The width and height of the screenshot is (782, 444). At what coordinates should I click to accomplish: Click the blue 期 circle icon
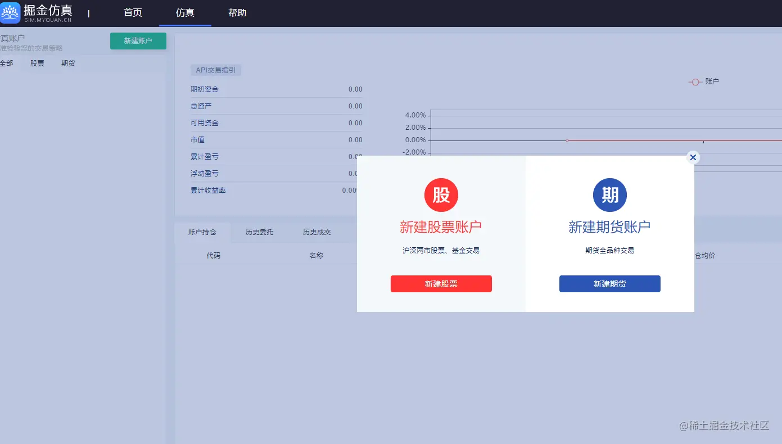coord(609,195)
